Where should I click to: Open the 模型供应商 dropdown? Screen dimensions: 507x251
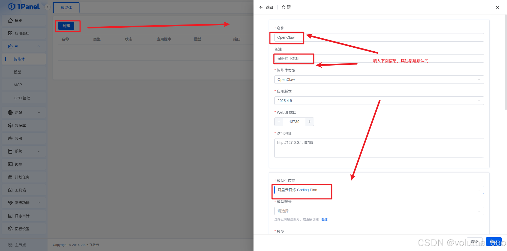point(379,190)
